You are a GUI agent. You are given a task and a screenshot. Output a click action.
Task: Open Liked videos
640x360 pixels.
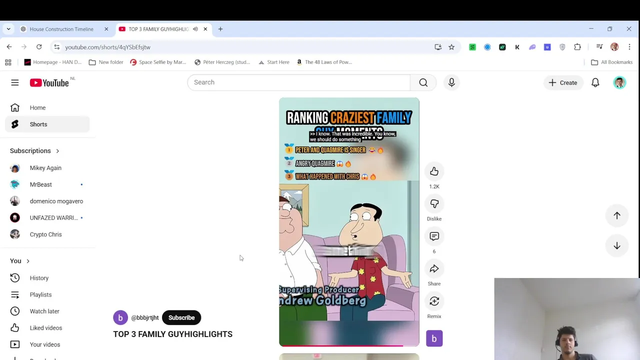pos(47,328)
